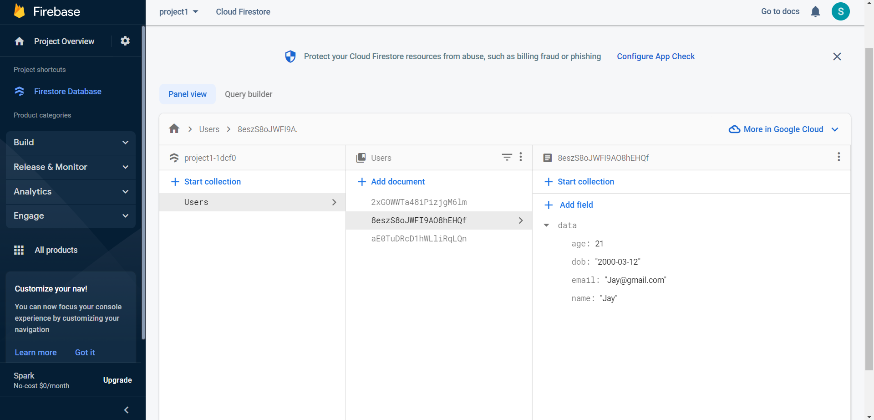Select document aE0TuDRcD1hWLliRqLQn
The height and width of the screenshot is (420, 874).
pos(419,239)
